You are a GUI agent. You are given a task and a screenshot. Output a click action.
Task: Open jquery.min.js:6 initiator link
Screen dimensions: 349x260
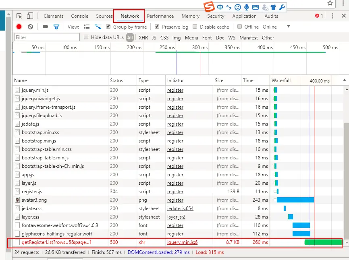pos(182,242)
